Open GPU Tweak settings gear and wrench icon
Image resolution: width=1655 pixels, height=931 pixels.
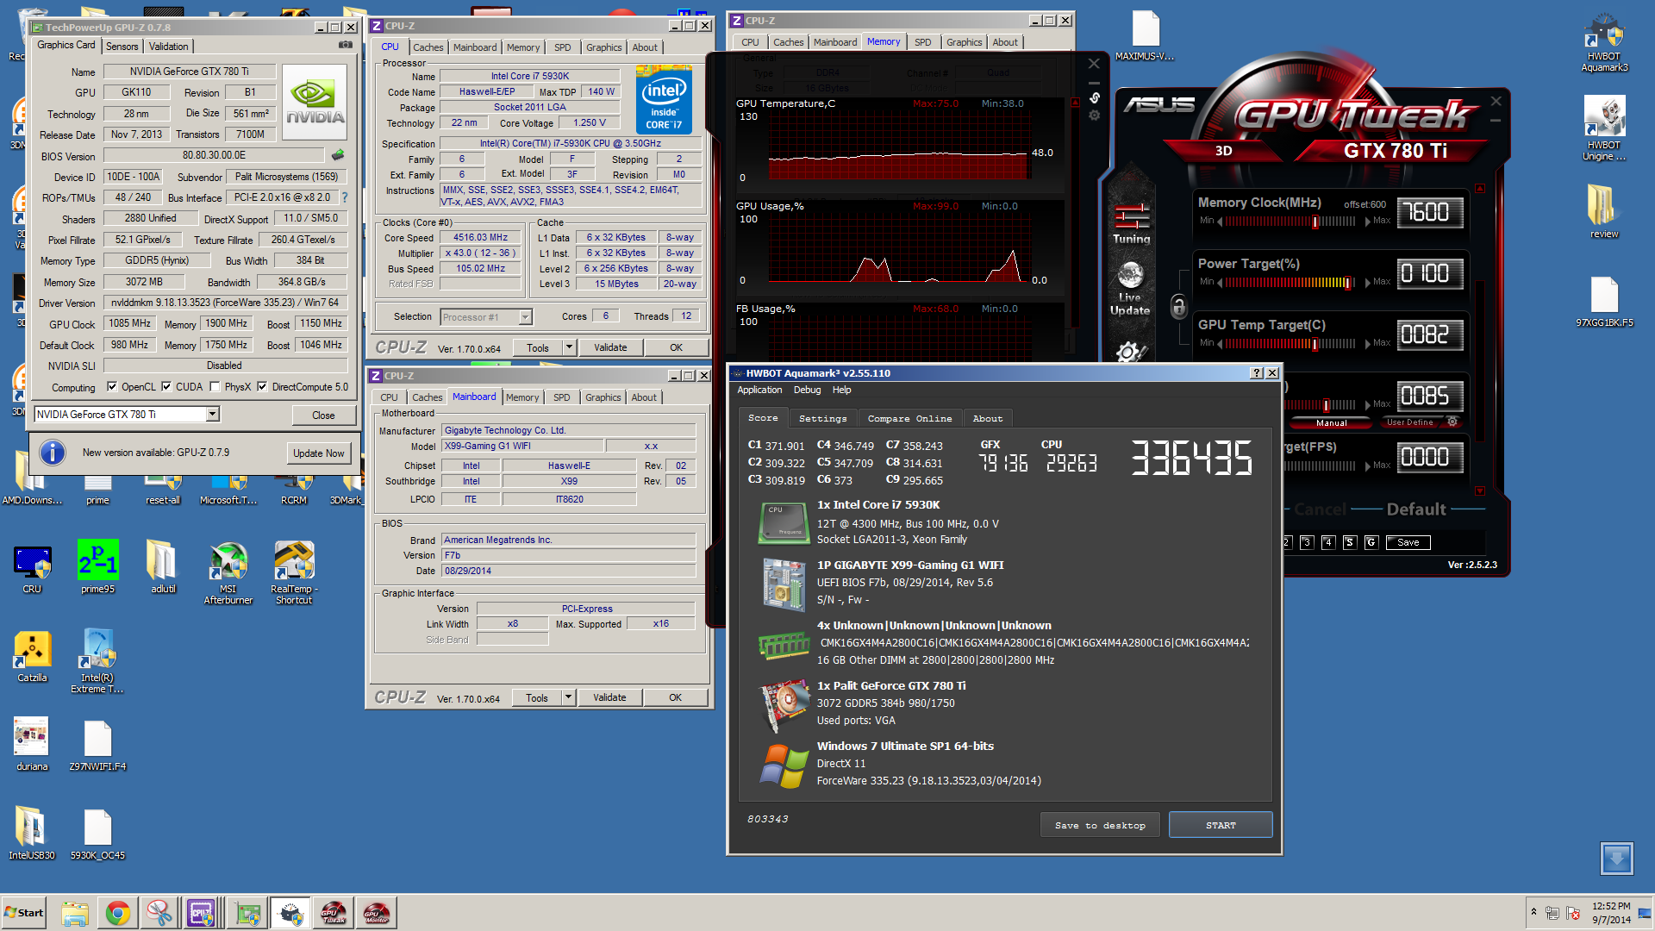click(x=1130, y=351)
